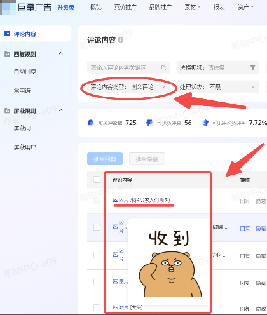Tick the checkbox of the highlighted second comment row
Screen dimensions: 267x315
(97, 227)
